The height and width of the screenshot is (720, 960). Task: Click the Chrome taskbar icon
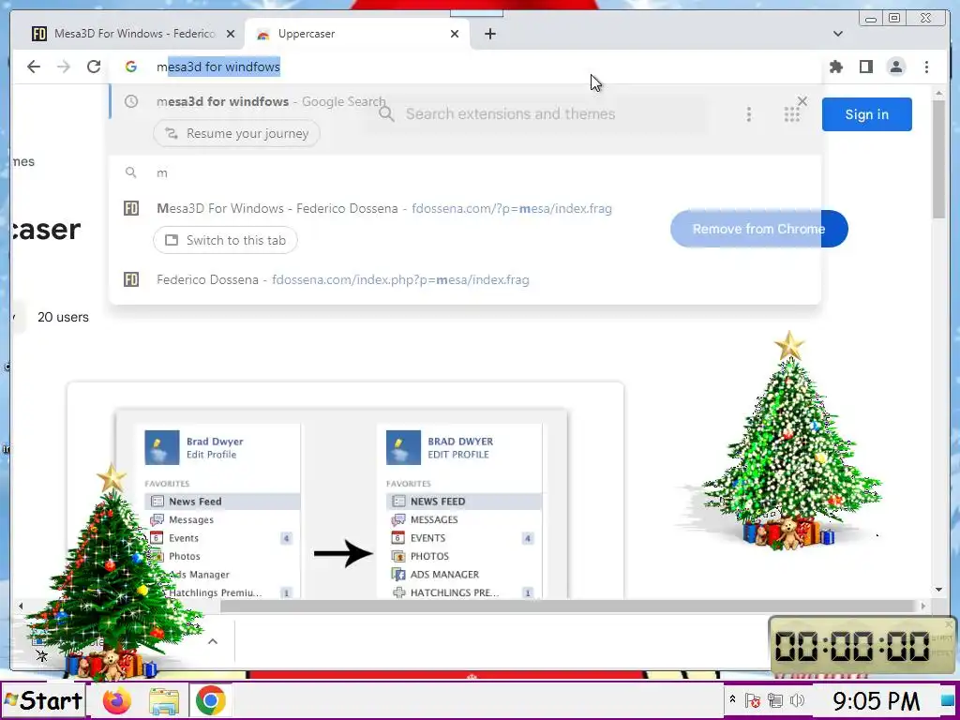[x=211, y=700]
